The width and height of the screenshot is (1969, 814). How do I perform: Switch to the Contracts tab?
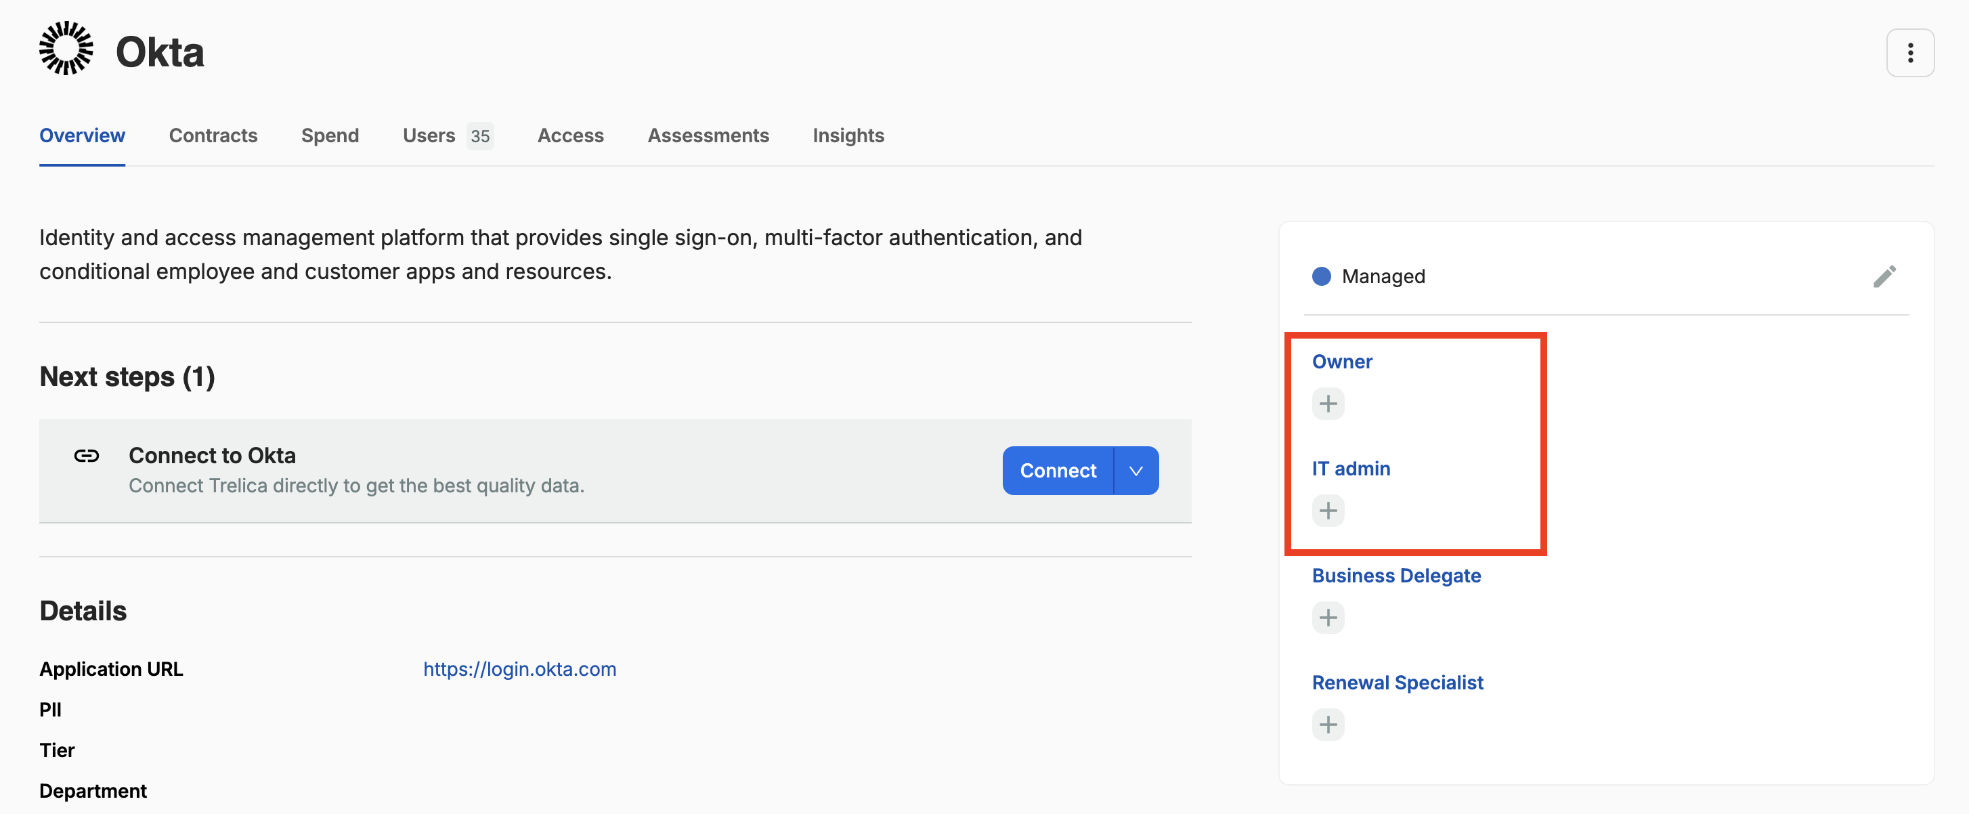[213, 135]
